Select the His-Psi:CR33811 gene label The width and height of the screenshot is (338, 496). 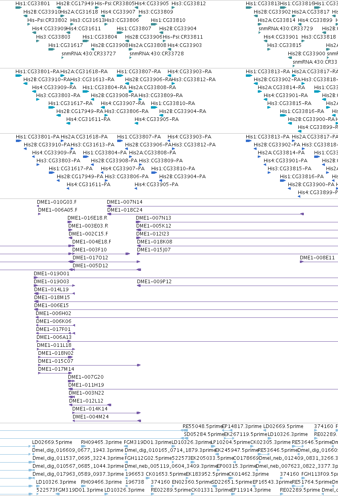(183, 37)
